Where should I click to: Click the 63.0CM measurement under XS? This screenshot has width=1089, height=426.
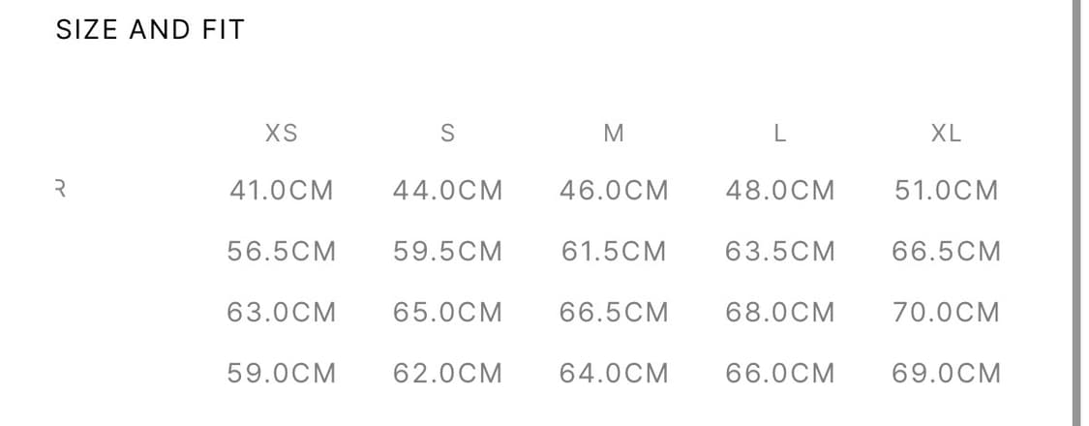[x=281, y=313]
